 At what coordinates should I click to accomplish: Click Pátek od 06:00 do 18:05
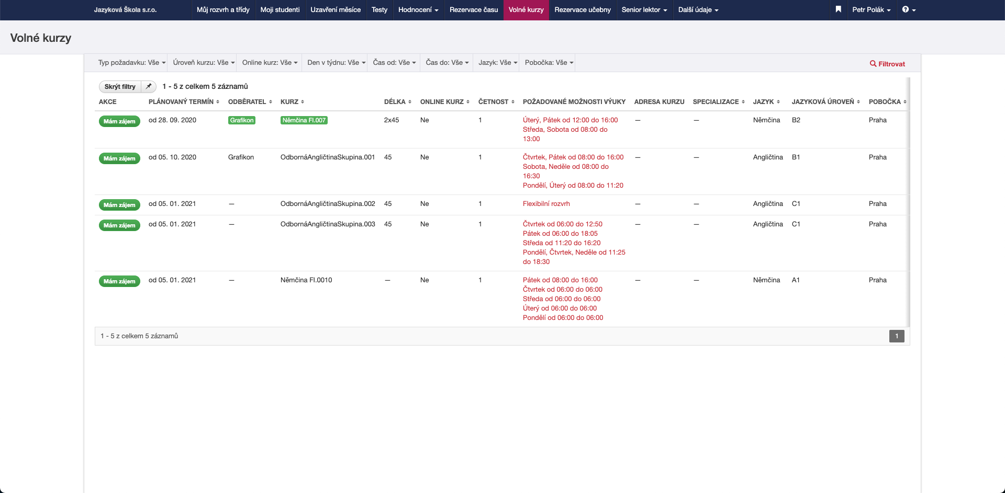pos(560,233)
